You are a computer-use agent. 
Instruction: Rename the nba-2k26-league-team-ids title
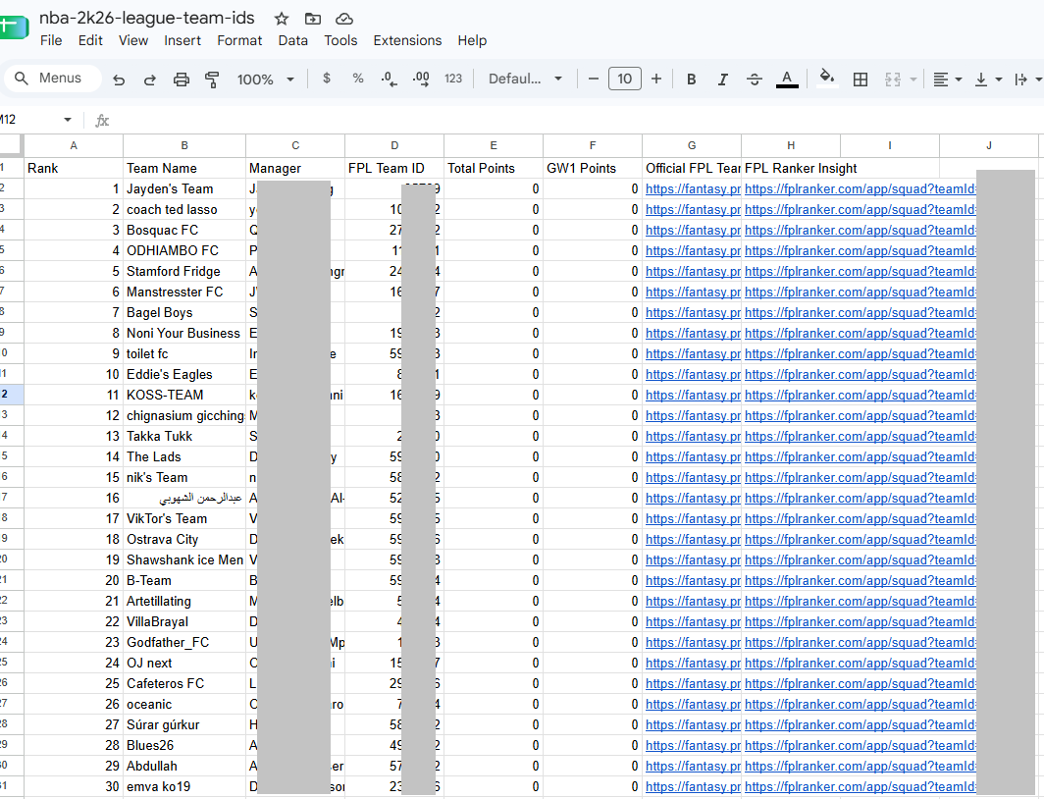tap(147, 18)
